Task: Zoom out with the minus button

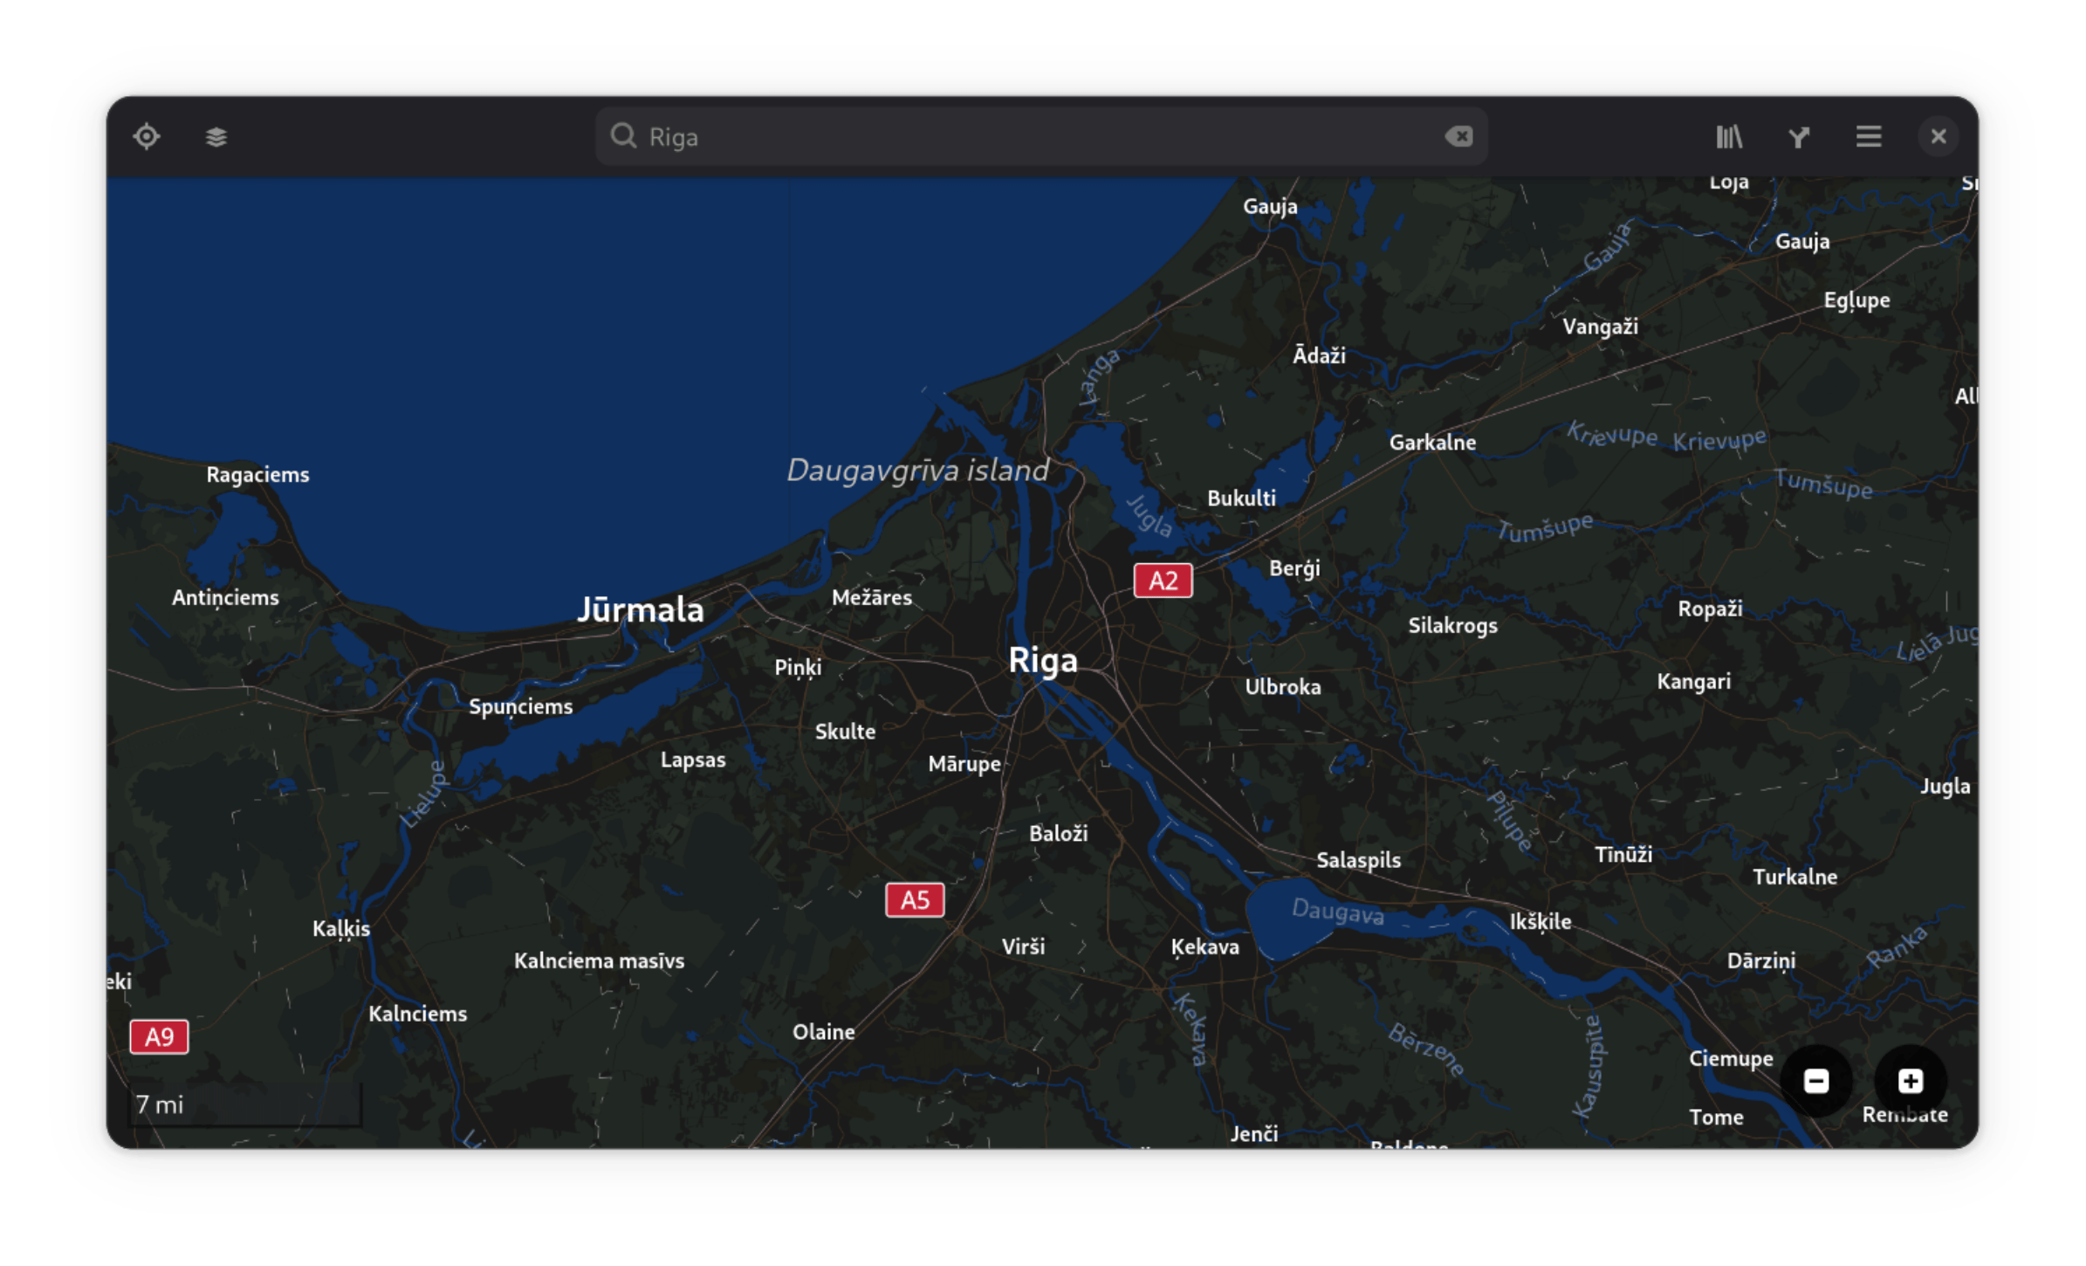Action: click(x=1816, y=1081)
